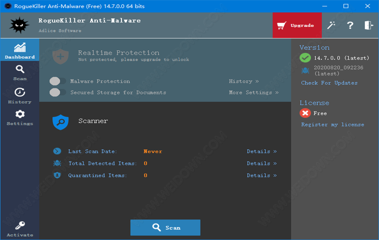The image size is (379, 240).
Task: Close the RogueKiller window
Action: point(367,6)
